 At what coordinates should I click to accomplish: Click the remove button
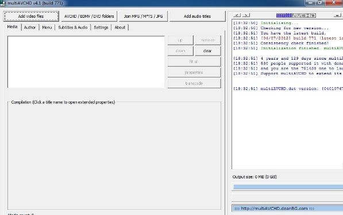tap(207, 40)
